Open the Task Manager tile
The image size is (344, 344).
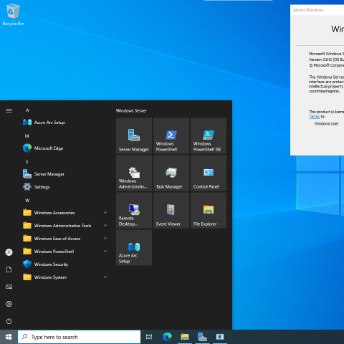tap(171, 173)
